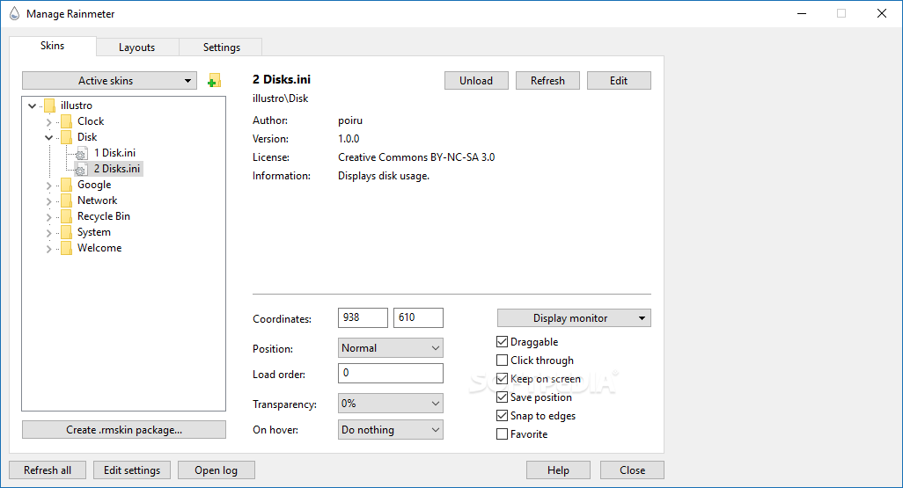Viewport: 903px width, 488px height.
Task: Open the Transparency combo box
Action: (x=391, y=404)
